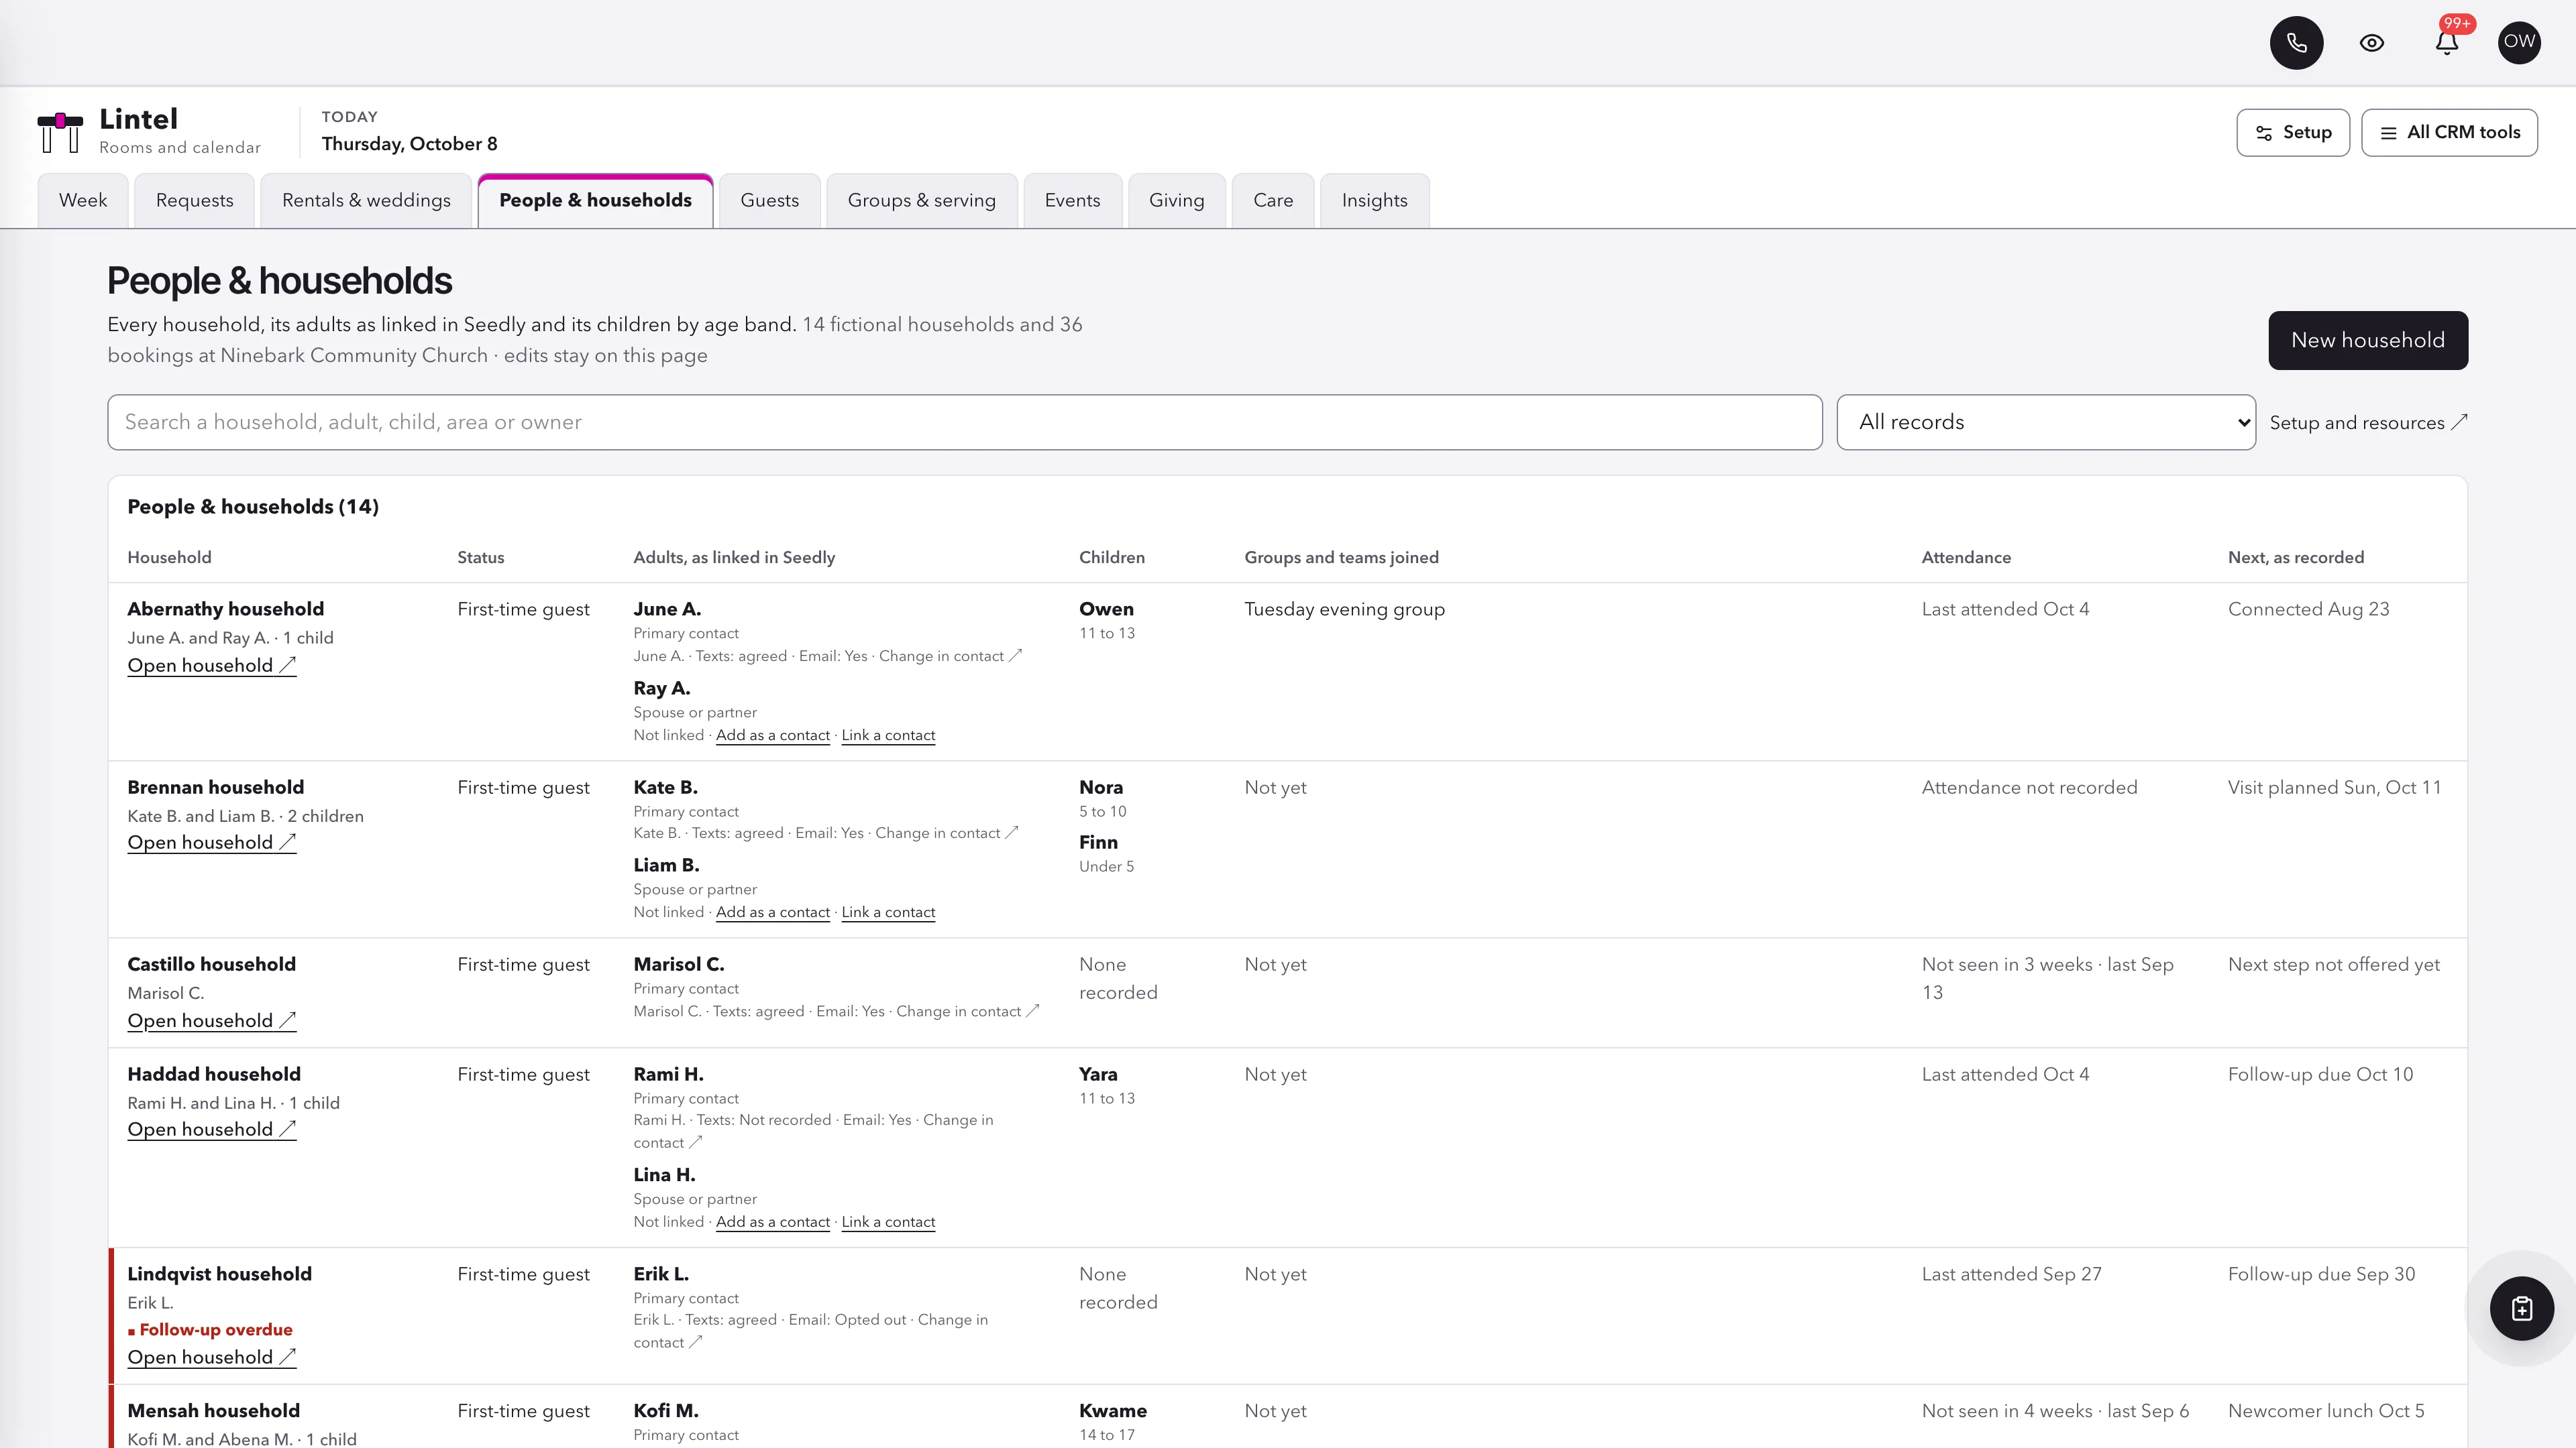Click the Visit planned Sun, Oct 11 cell
Screen dimensions: 2576x1448
coord(2334,788)
